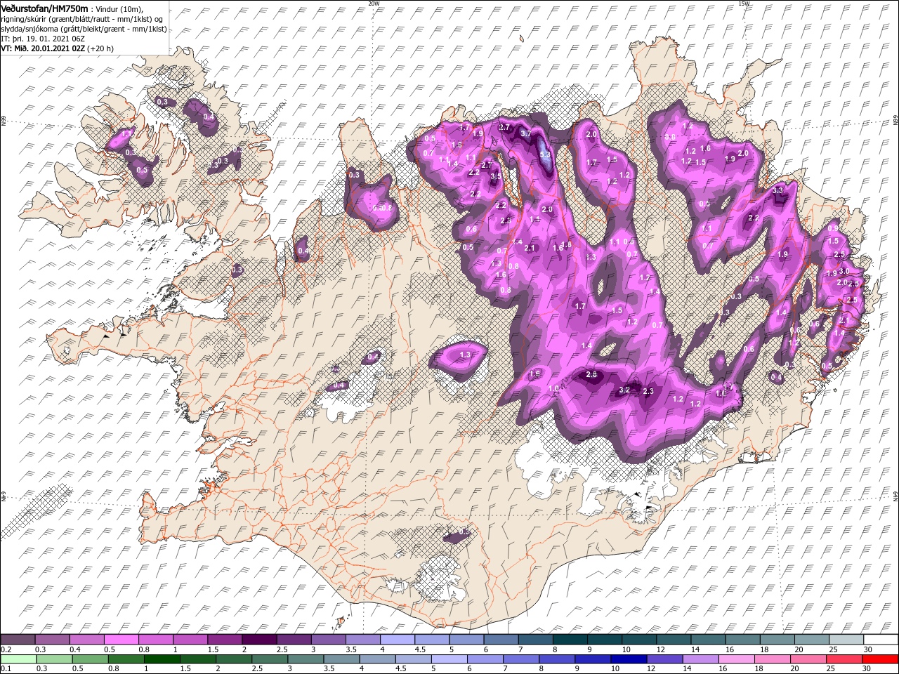This screenshot has height=674, width=899.
Task: Click the 0.1 label on rain legend
Action: 6,668
